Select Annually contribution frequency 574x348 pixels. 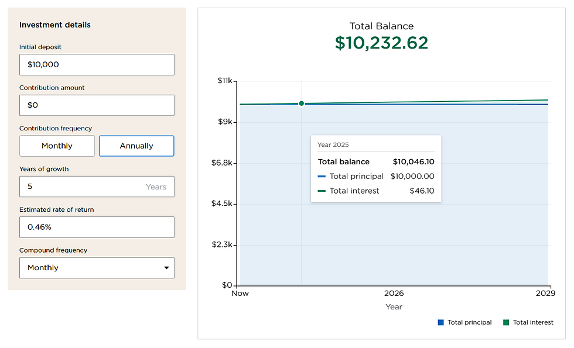tap(136, 146)
